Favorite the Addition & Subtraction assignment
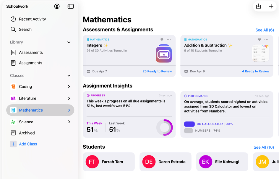Screen dimensions: 279x179 point(259,39)
